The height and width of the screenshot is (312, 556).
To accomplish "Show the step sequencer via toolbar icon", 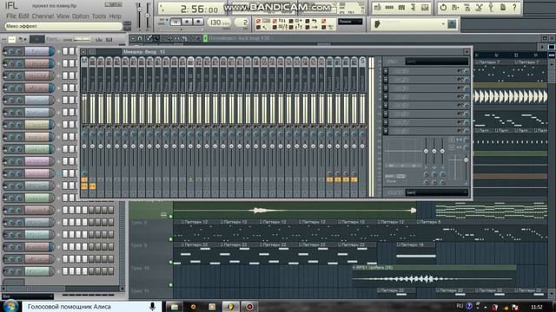I will point(389,8).
